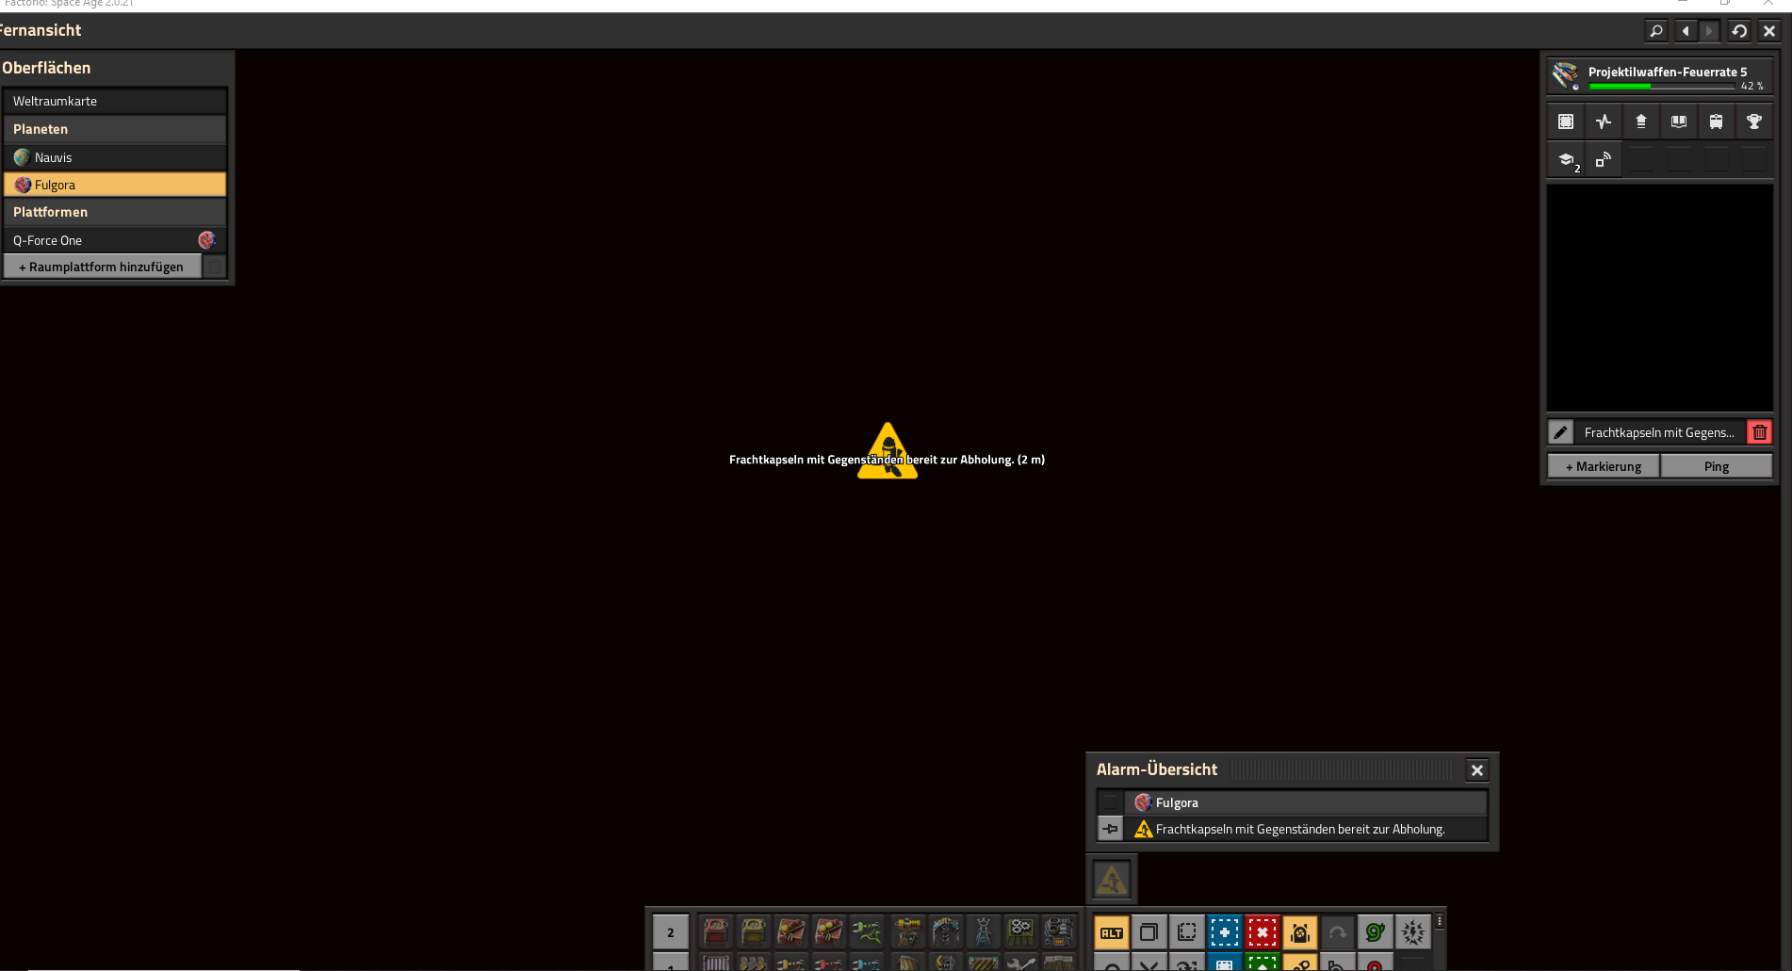The width and height of the screenshot is (1792, 971).
Task: Select the yellow chest quickbar slot
Action: (x=754, y=931)
